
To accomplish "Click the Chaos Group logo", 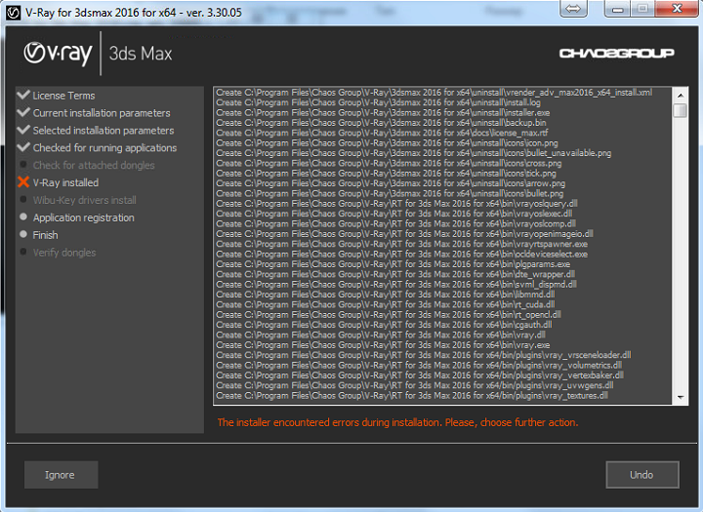I will (x=616, y=54).
